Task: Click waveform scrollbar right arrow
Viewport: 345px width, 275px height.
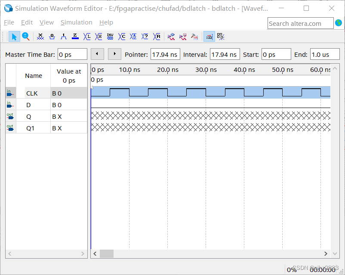Action: click(326, 253)
